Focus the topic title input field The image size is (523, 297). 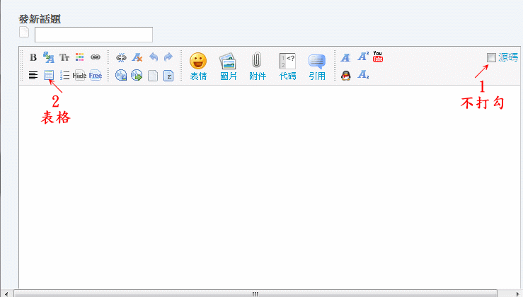[93, 35]
